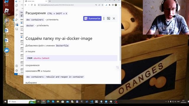The width and height of the screenshot is (189, 106).
Task: Share this page from address bar
Action: tap(99, 5)
